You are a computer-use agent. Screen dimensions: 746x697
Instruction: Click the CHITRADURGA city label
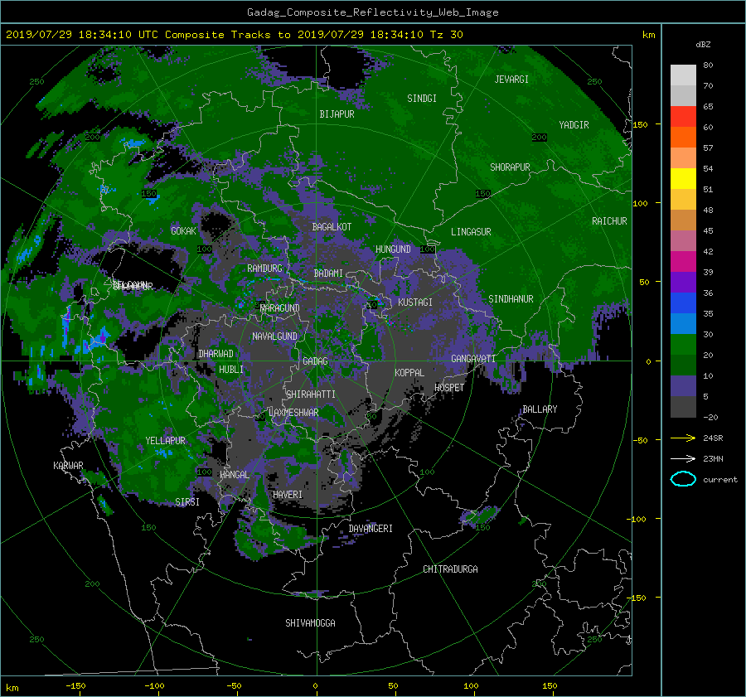coord(450,569)
